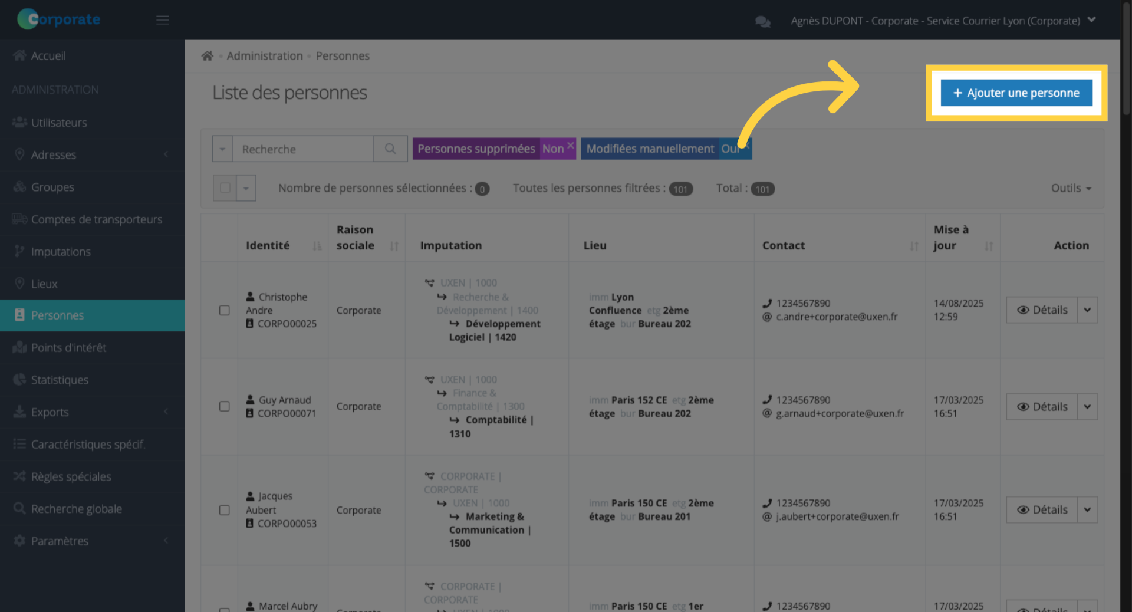Toggle the select-all checkbox above the table
This screenshot has height=612, width=1132.
225,187
